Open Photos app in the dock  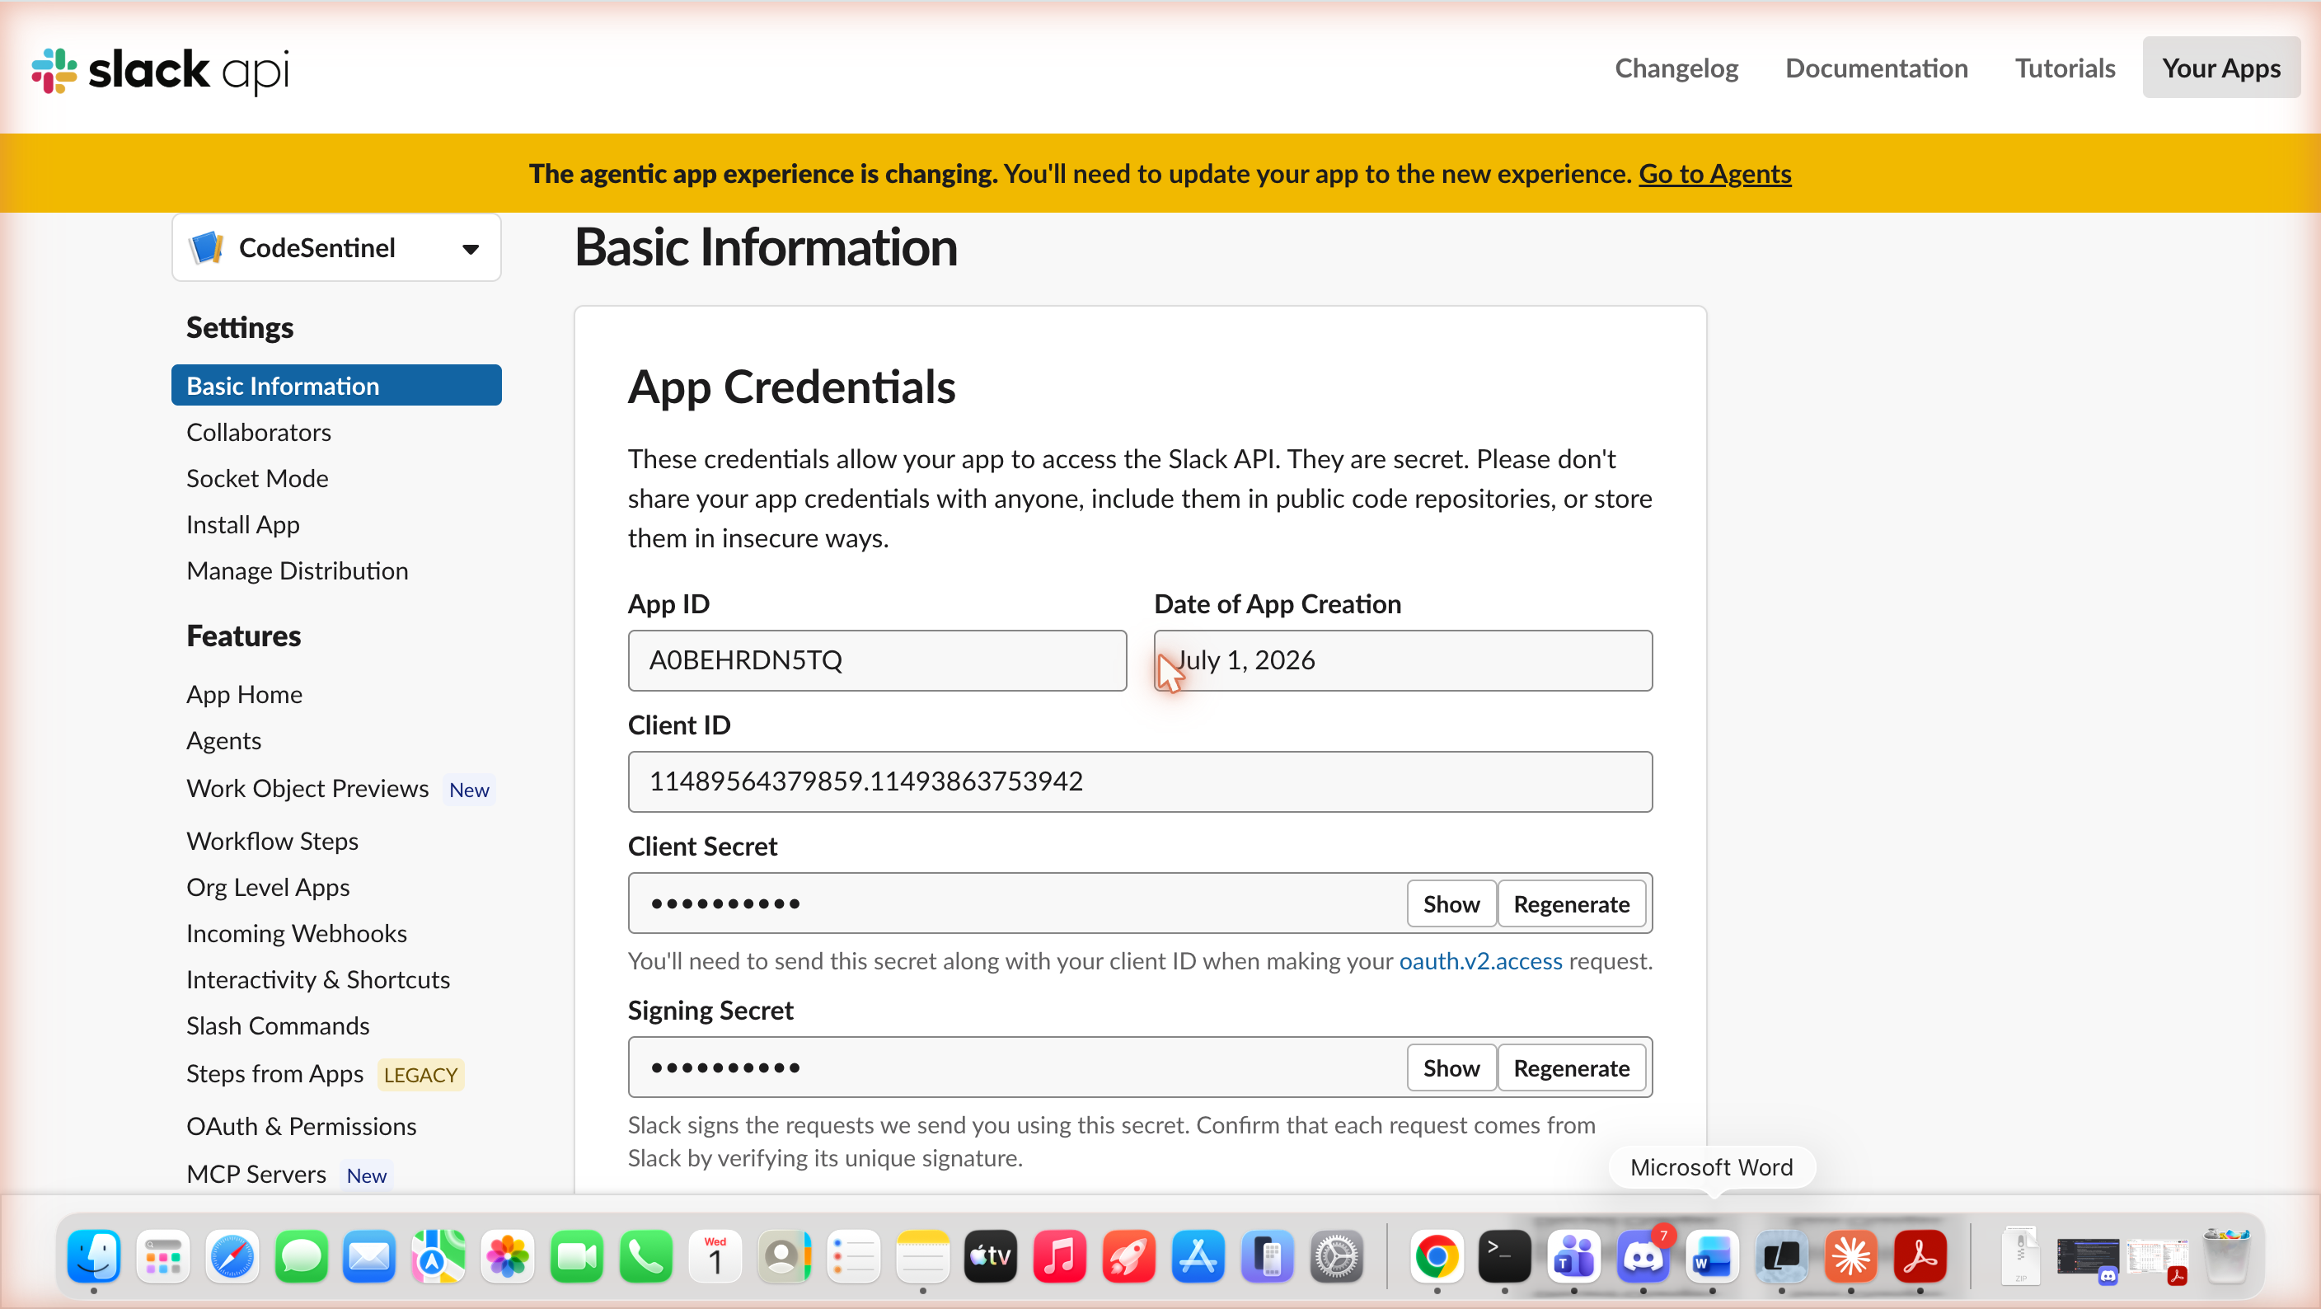507,1256
